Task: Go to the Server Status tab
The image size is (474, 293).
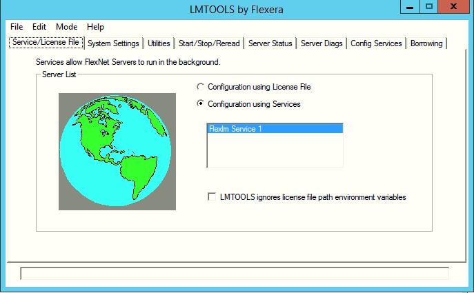Action: [270, 43]
